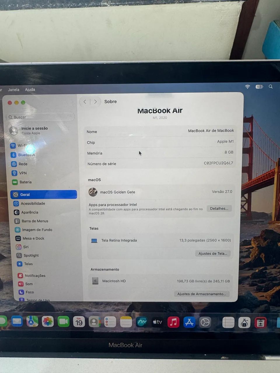Launch Maps from the Dock
280x373 pixels.
click(32, 321)
